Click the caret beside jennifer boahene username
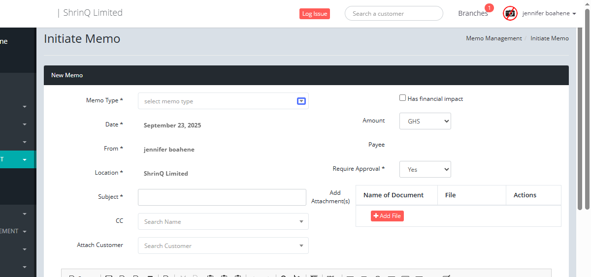The image size is (591, 277). 574,14
